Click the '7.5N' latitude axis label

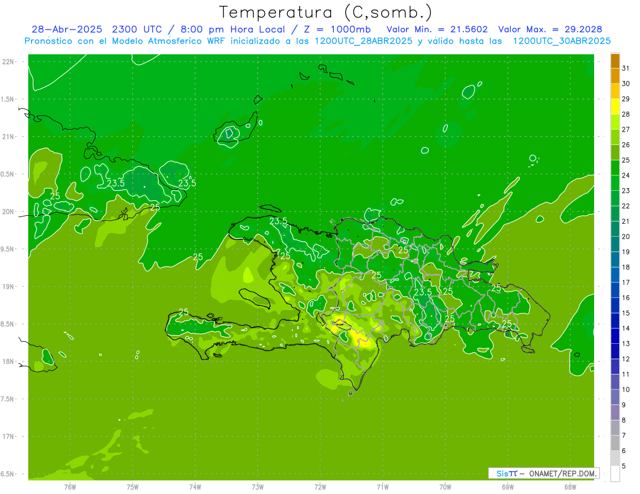point(7,399)
